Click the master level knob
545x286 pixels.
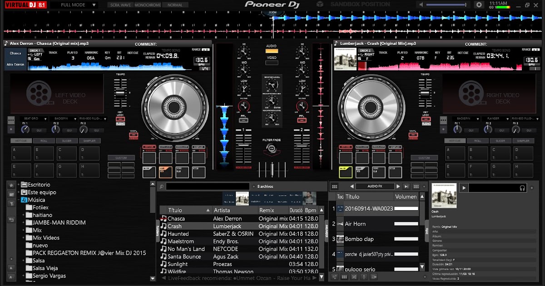[x=272, y=85]
